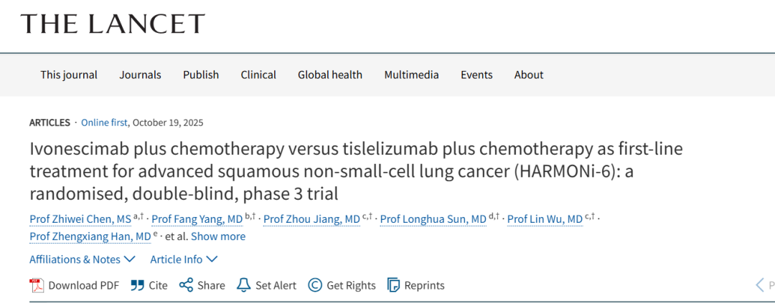The image size is (775, 303).
Task: Click the Share icon
Action: (x=186, y=285)
